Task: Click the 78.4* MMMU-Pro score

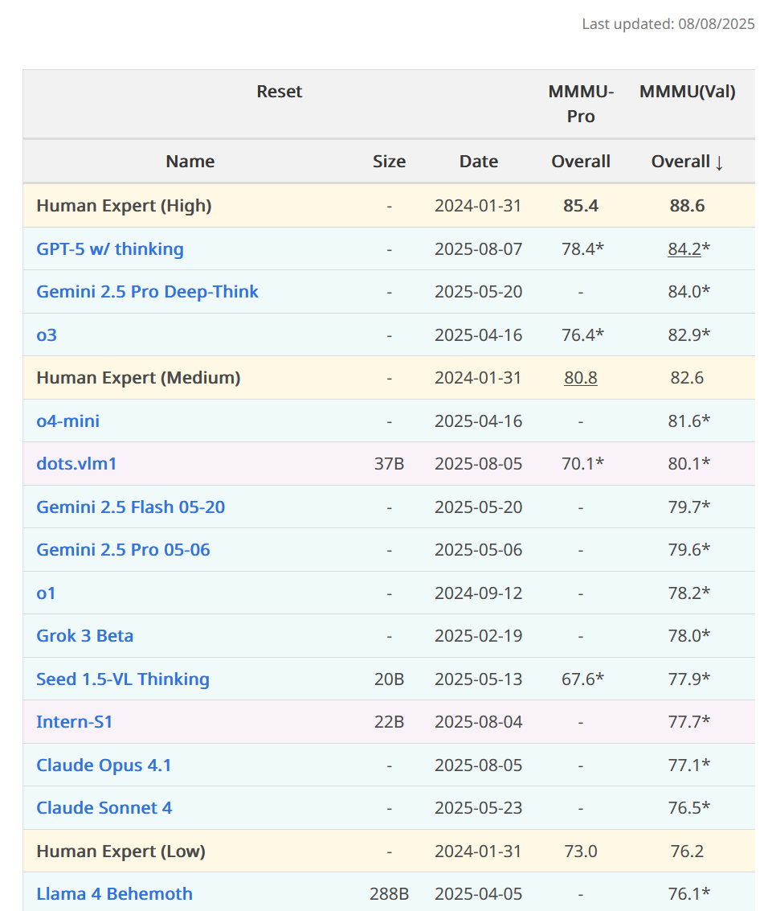Action: pos(582,249)
